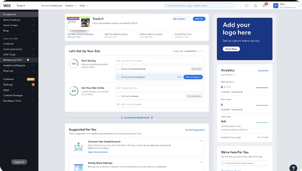
Task: Click the Edit Site button
Action: point(199,19)
